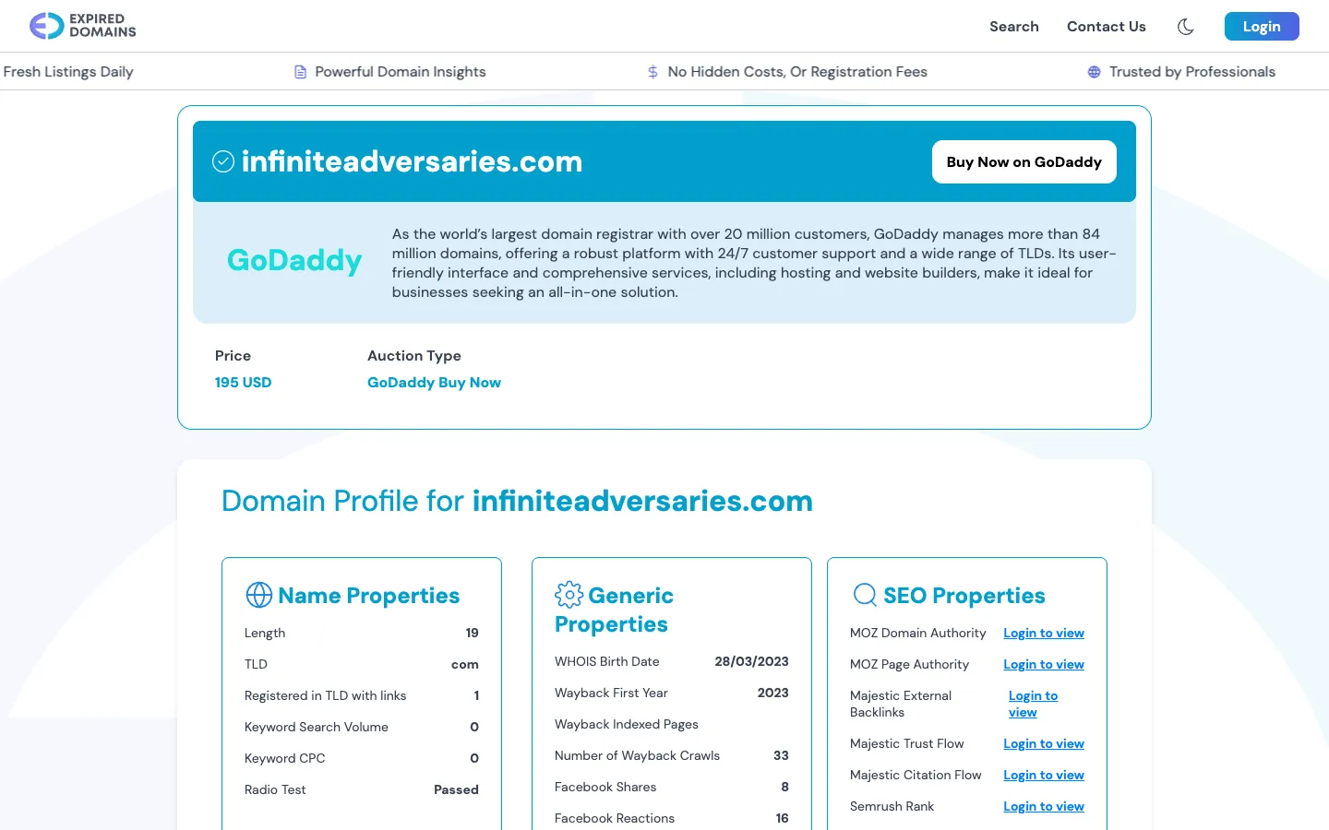Click the document icon beside Powerful Domain Insights

click(x=300, y=72)
